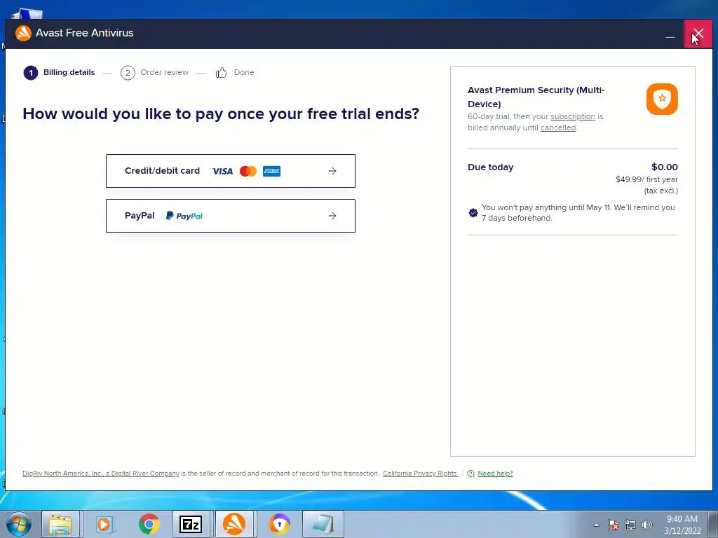Switch to Avast app in taskbar

(234, 524)
